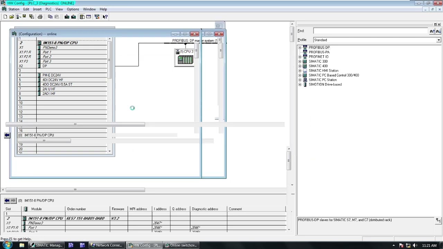The height and width of the screenshot is (249, 443).
Task: Click the Save toolbar icon
Action: [24, 17]
